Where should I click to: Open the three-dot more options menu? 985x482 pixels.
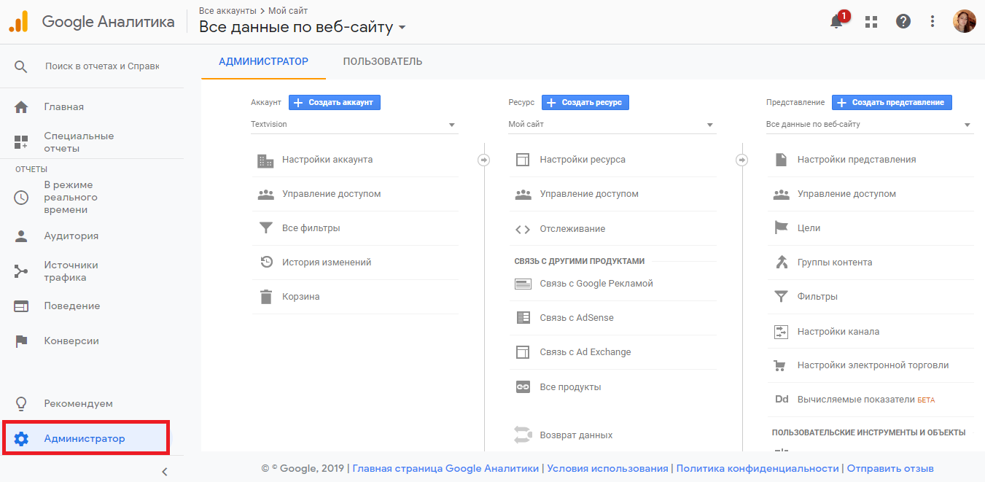(x=933, y=22)
